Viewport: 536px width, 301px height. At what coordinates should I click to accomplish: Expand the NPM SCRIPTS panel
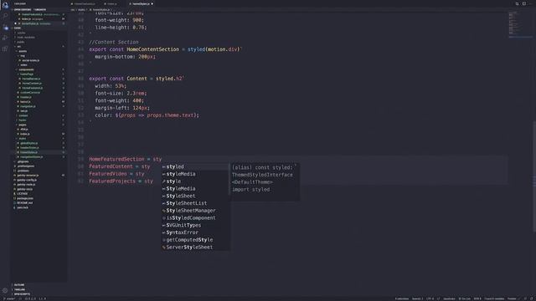(22, 293)
